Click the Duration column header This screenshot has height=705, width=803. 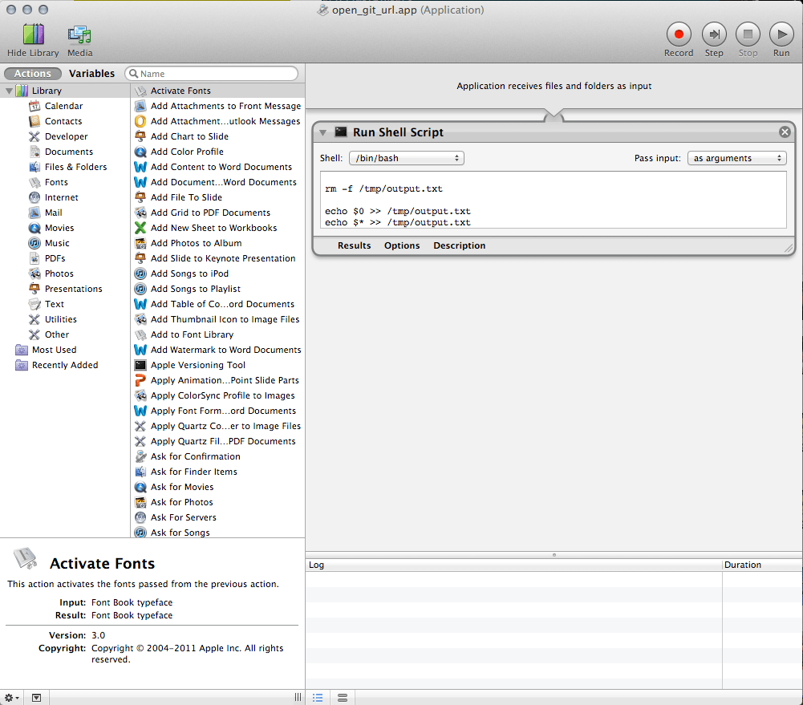pyautogui.click(x=762, y=565)
